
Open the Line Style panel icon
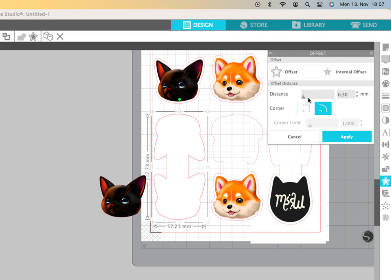click(386, 96)
